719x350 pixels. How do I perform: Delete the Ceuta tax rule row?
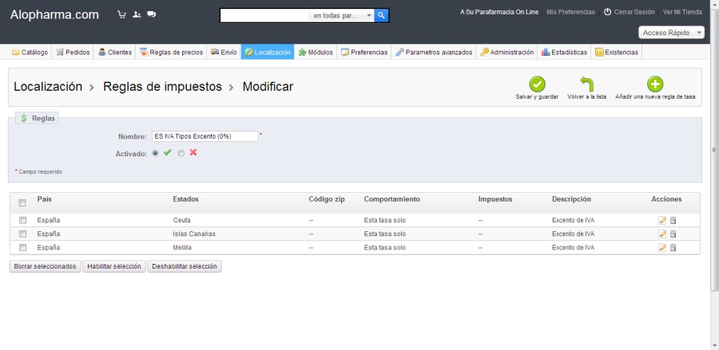pyautogui.click(x=673, y=221)
